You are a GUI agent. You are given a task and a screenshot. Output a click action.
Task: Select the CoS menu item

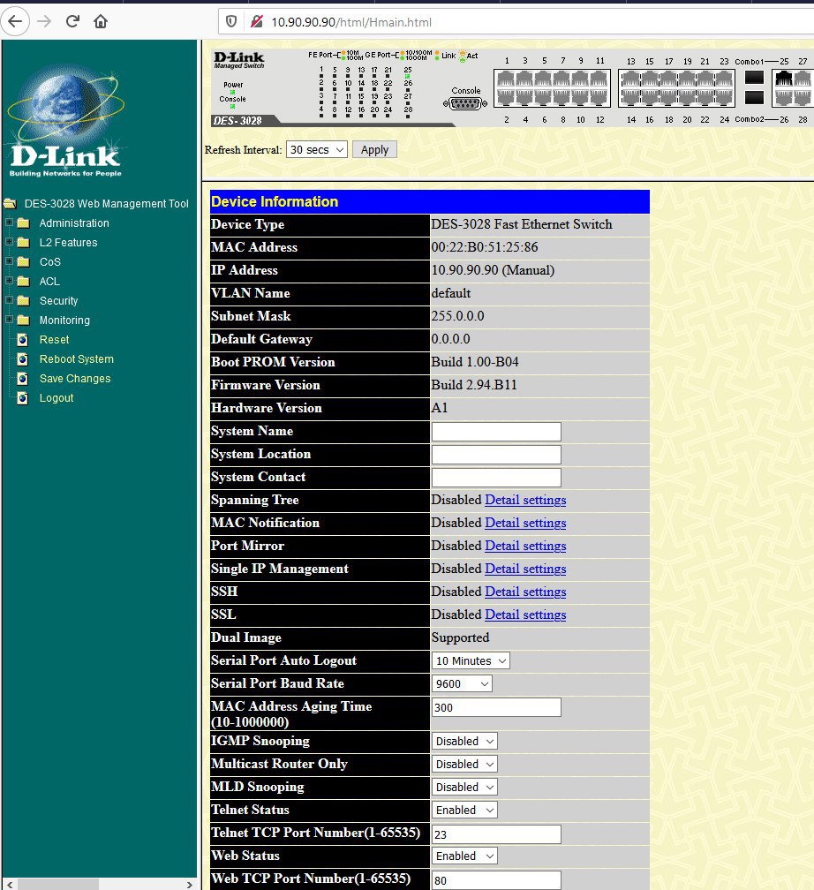(x=50, y=261)
